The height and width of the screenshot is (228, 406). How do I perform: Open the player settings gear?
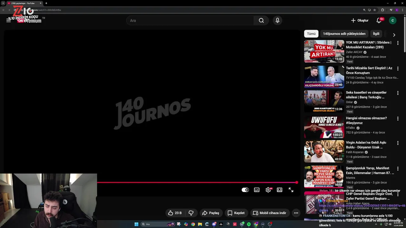268,190
